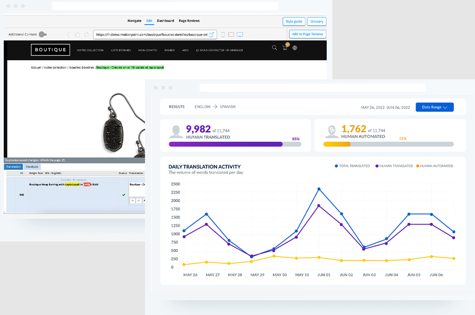Open the Page Reviews tab
The image size is (475, 315).
(189, 21)
